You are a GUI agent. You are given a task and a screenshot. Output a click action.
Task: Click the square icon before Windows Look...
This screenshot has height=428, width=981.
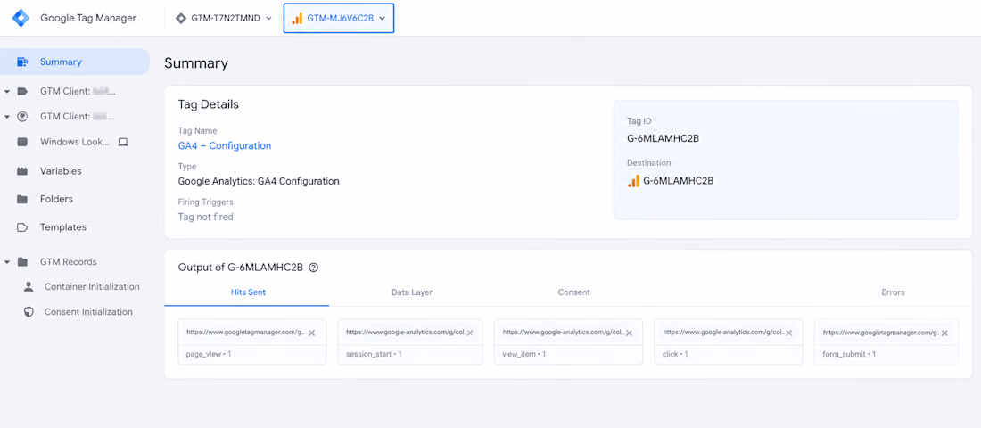[x=22, y=142]
